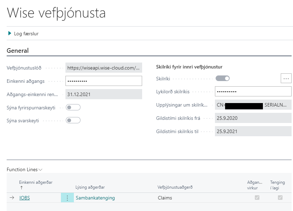Click the arrow indicator on the IOBS row

click(x=11, y=197)
